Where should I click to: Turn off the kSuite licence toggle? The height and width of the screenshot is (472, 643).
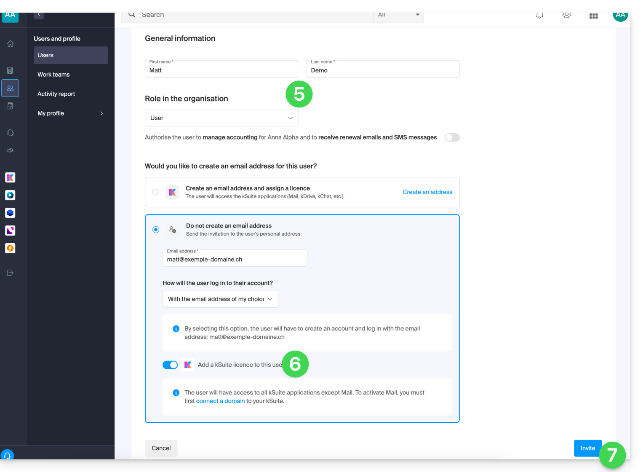tap(170, 365)
